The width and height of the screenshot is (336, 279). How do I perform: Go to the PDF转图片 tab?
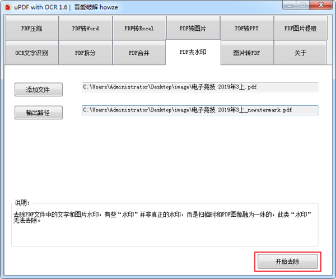point(193,28)
